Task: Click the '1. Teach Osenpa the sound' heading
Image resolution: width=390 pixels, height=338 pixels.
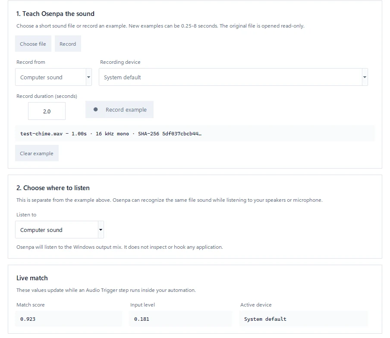Action: click(56, 14)
